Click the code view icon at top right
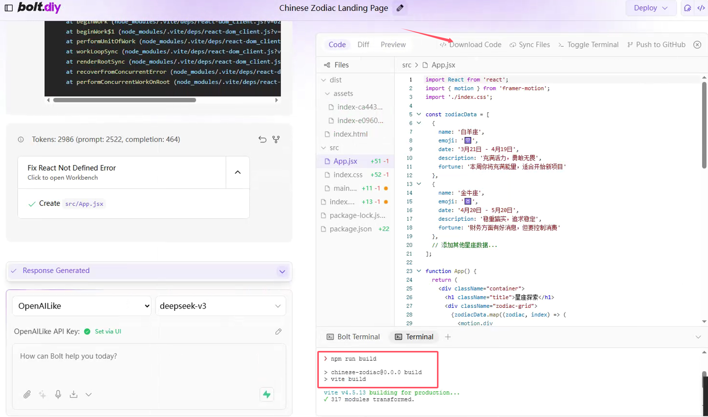Viewport: 708px width, 417px height. tap(701, 8)
